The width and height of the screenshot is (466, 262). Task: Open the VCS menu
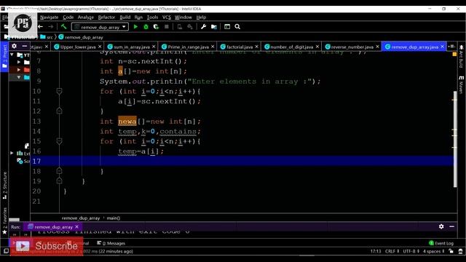pos(167,17)
